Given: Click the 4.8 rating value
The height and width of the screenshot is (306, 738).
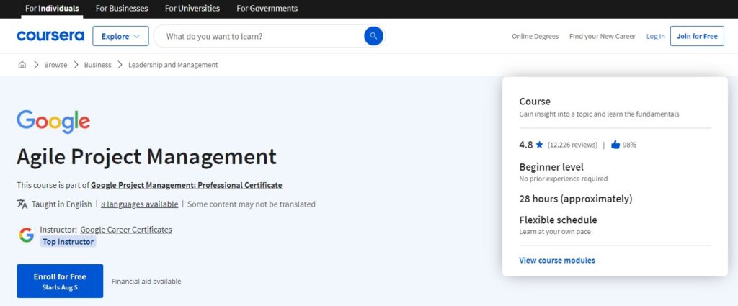Looking at the screenshot, I should [525, 144].
